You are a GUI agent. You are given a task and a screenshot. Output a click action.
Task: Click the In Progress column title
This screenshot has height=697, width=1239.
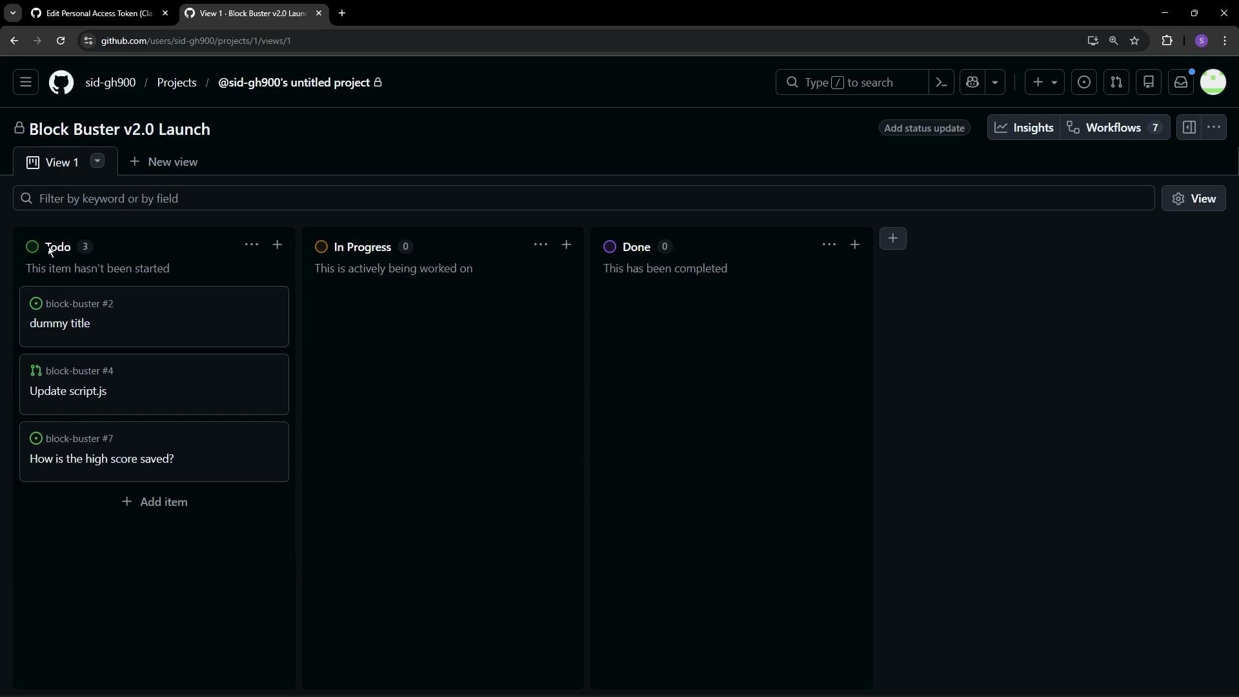[363, 247]
